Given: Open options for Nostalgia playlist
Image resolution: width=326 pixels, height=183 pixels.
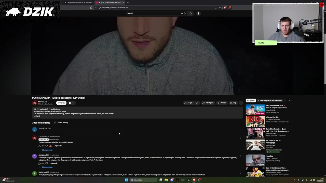Looking at the screenshot, I should pyautogui.click(x=291, y=156).
